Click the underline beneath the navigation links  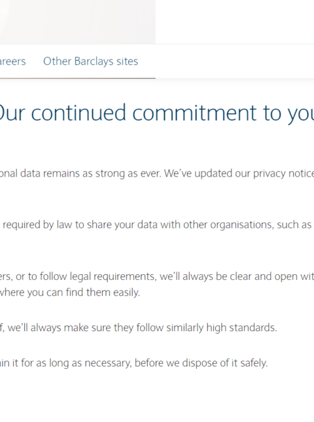pos(77,79)
